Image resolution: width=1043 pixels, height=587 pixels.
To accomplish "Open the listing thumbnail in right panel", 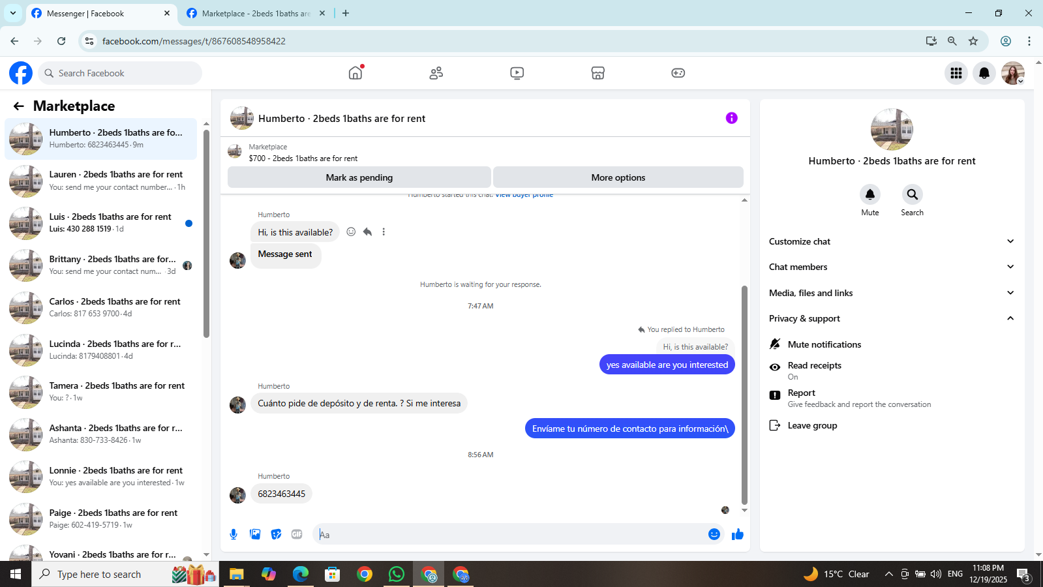I will (892, 129).
